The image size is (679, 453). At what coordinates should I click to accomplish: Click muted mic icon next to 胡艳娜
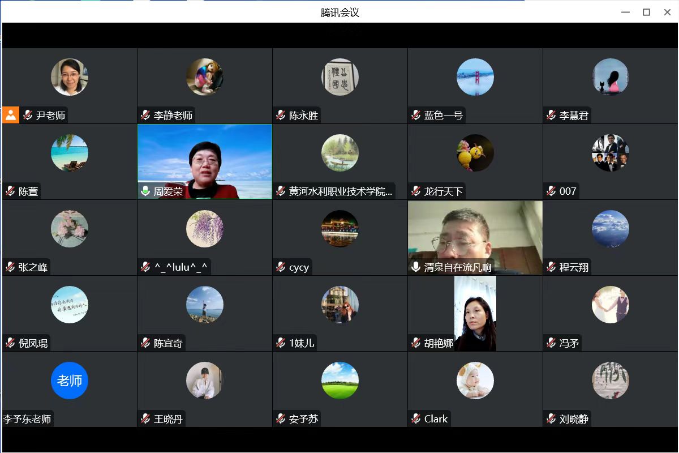[x=416, y=343]
